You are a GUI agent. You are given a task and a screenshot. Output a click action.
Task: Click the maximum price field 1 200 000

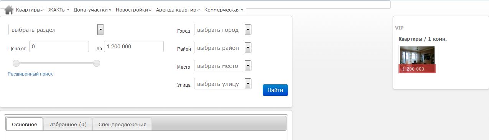coord(134,46)
